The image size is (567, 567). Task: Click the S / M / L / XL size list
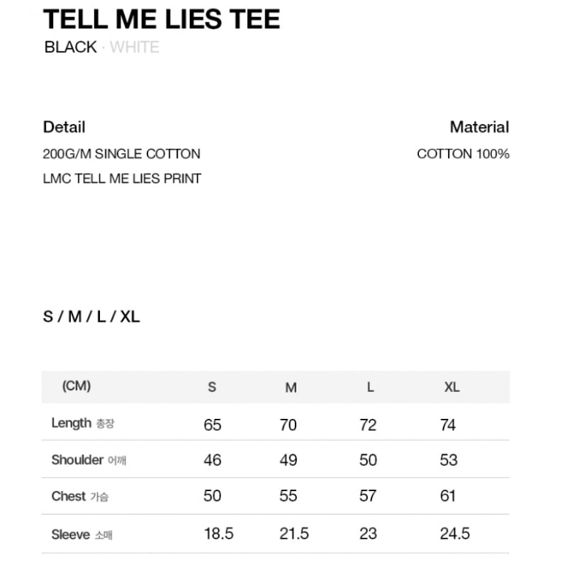(91, 317)
